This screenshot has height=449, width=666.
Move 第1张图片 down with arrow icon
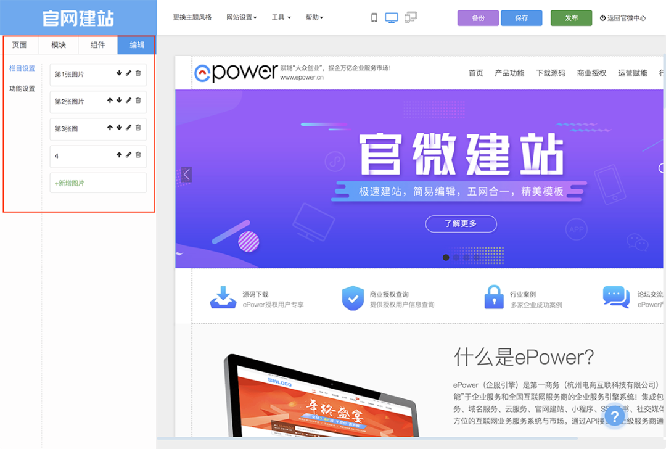pos(119,73)
